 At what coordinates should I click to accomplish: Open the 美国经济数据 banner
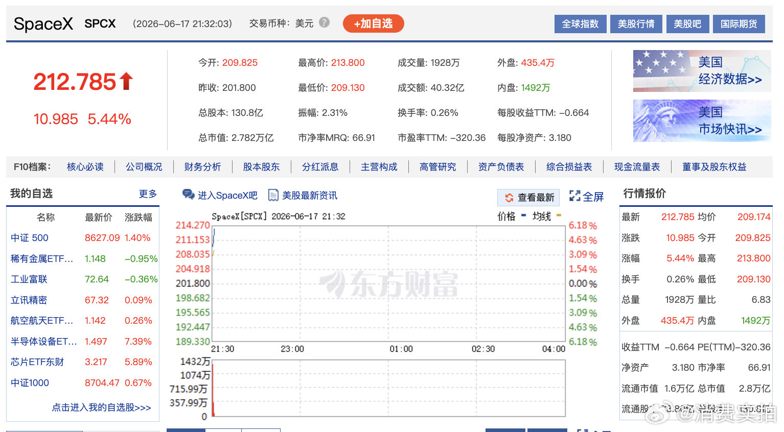click(x=702, y=71)
